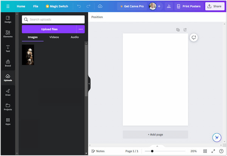Screen dimensions: 227x156
Task: Click sidebar scrollbar down arrow
Action: (x=17, y=153)
